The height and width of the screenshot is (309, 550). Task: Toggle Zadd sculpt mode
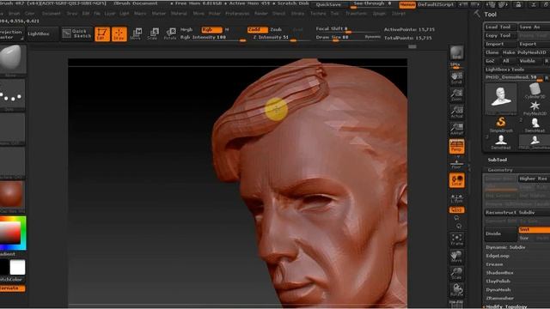258,30
